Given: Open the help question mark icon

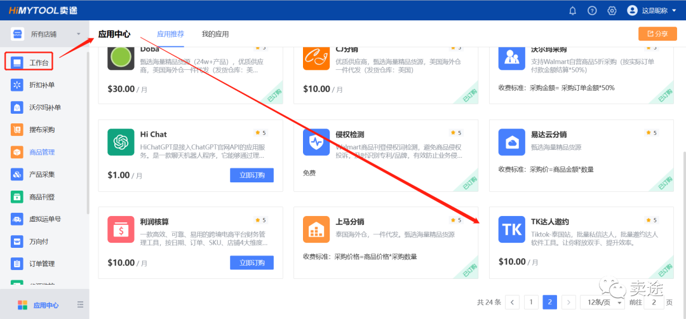Looking at the screenshot, I should (592, 11).
